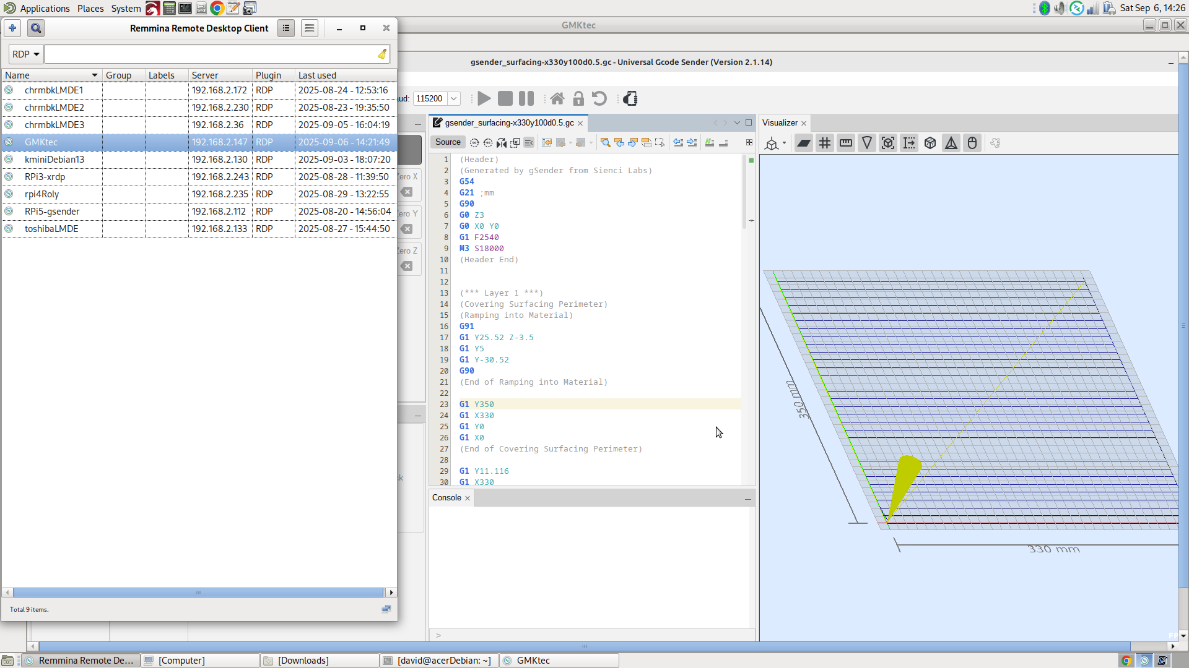Expand the baud rate 115200 combo box
1189x668 pixels.
454,99
